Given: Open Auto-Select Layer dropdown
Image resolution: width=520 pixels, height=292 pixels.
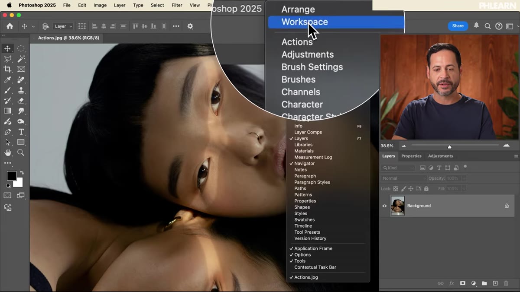Looking at the screenshot, I should 63,26.
